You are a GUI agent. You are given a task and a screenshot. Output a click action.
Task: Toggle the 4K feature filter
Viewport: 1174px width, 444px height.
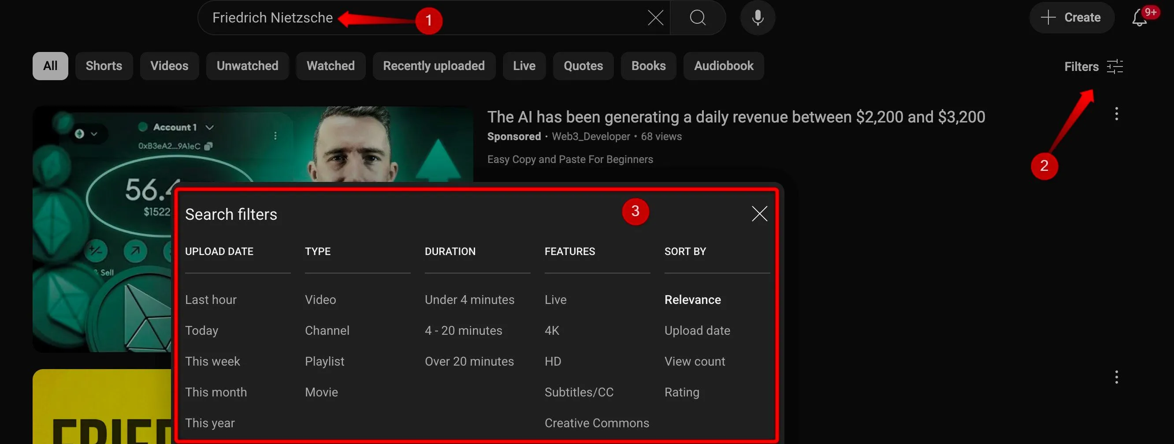[x=551, y=330]
